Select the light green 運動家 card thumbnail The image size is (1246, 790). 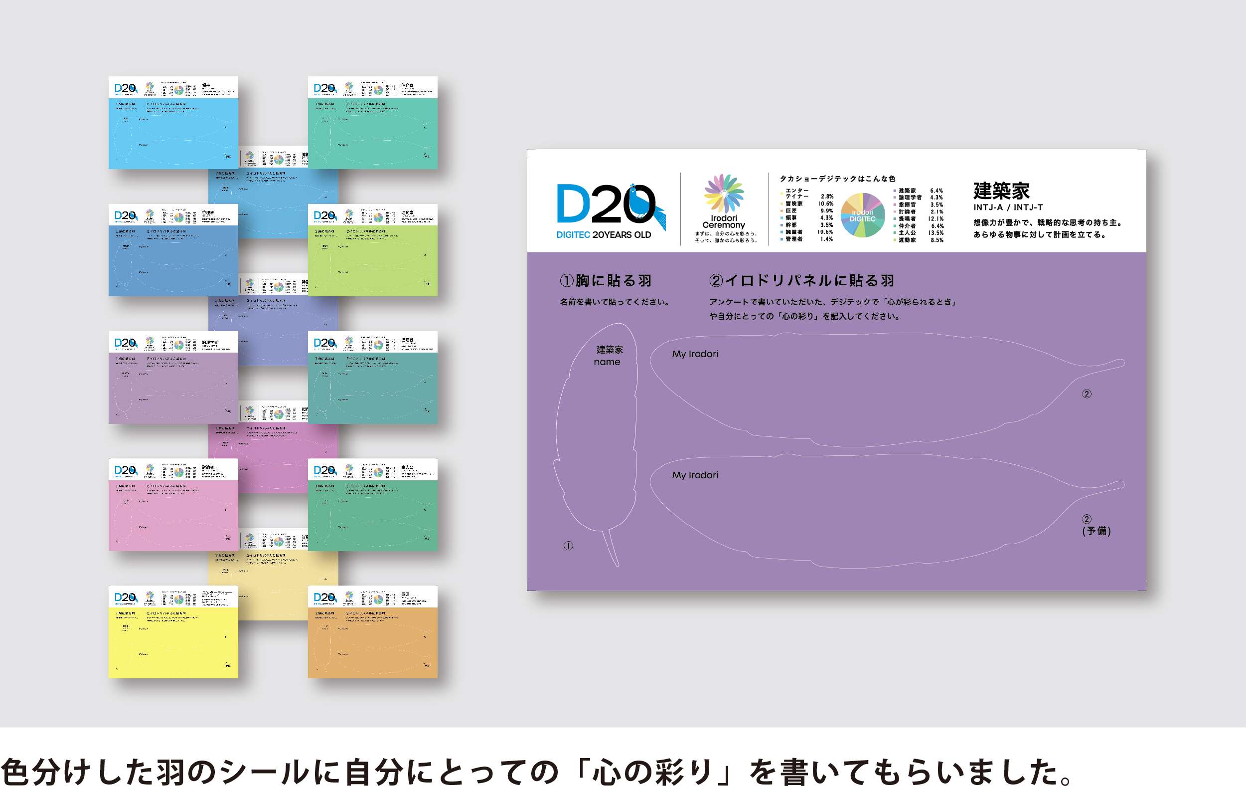[373, 259]
